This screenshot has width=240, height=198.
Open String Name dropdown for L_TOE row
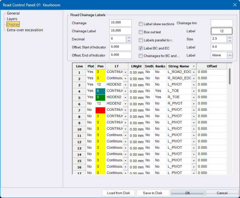tap(194, 91)
